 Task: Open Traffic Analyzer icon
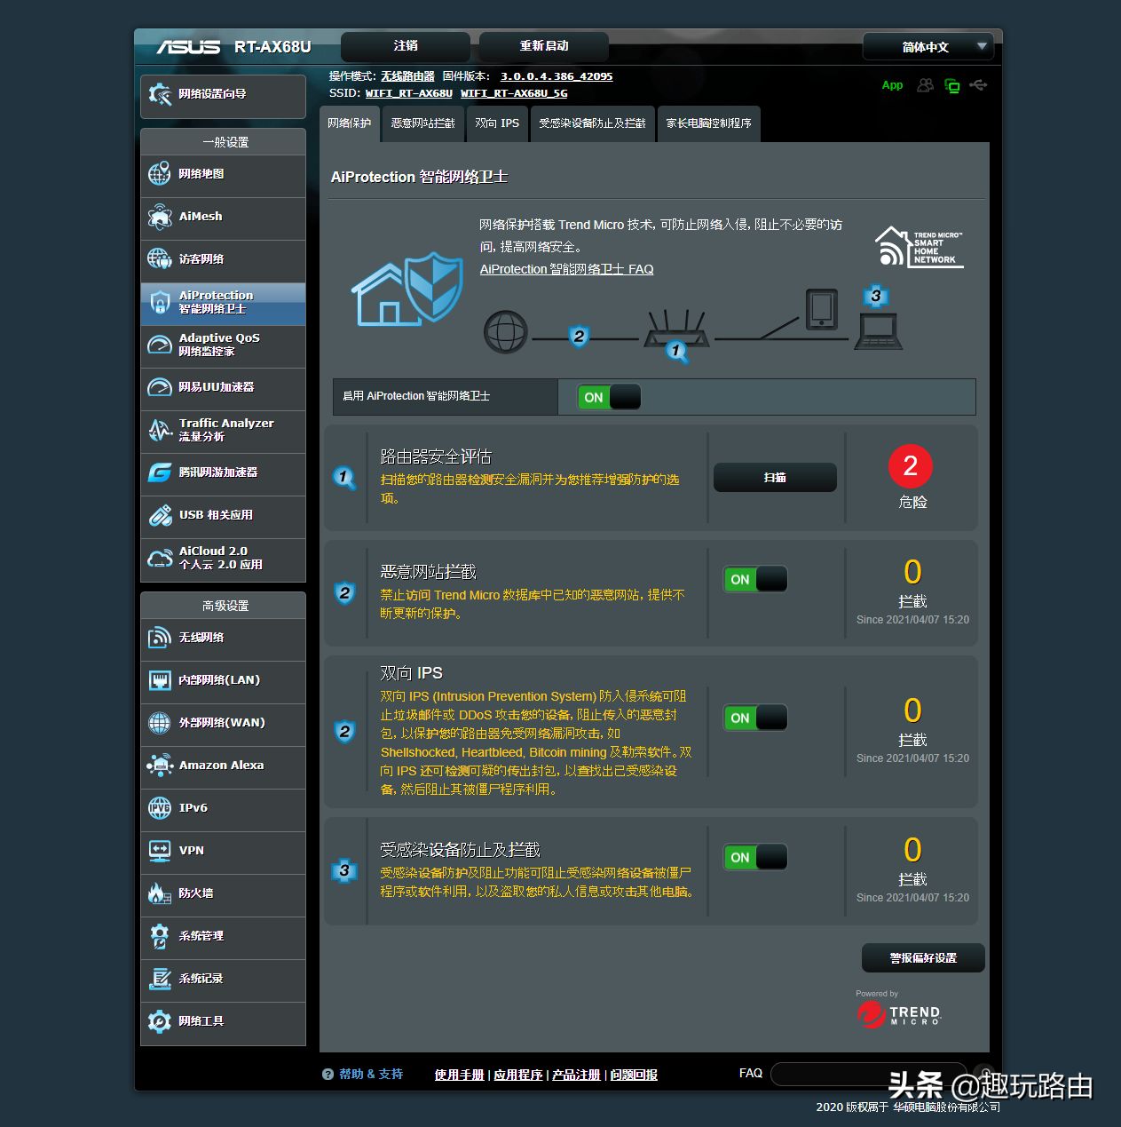[x=160, y=430]
